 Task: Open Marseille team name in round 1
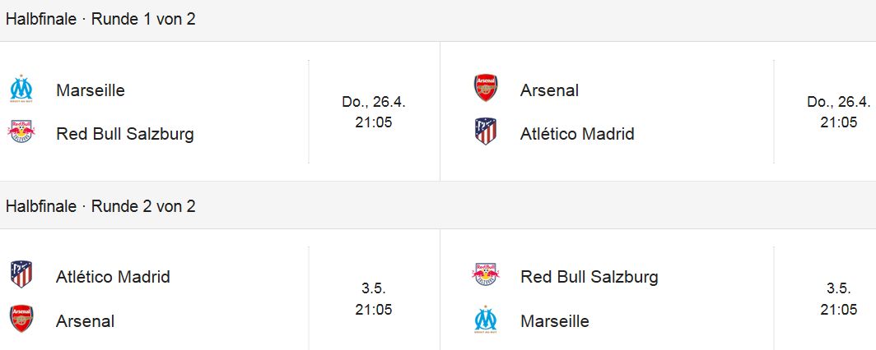click(91, 90)
